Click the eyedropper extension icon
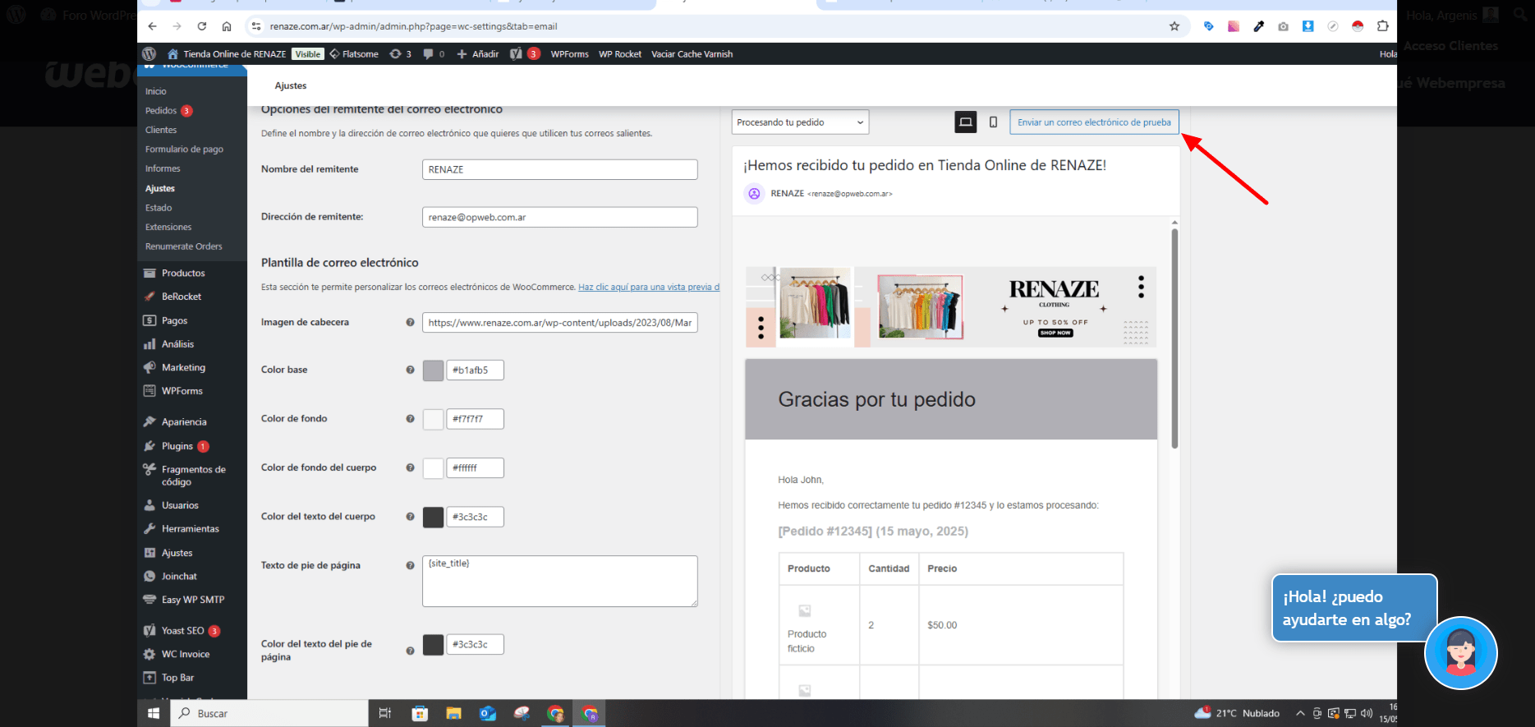The width and height of the screenshot is (1535, 727). [x=1258, y=26]
